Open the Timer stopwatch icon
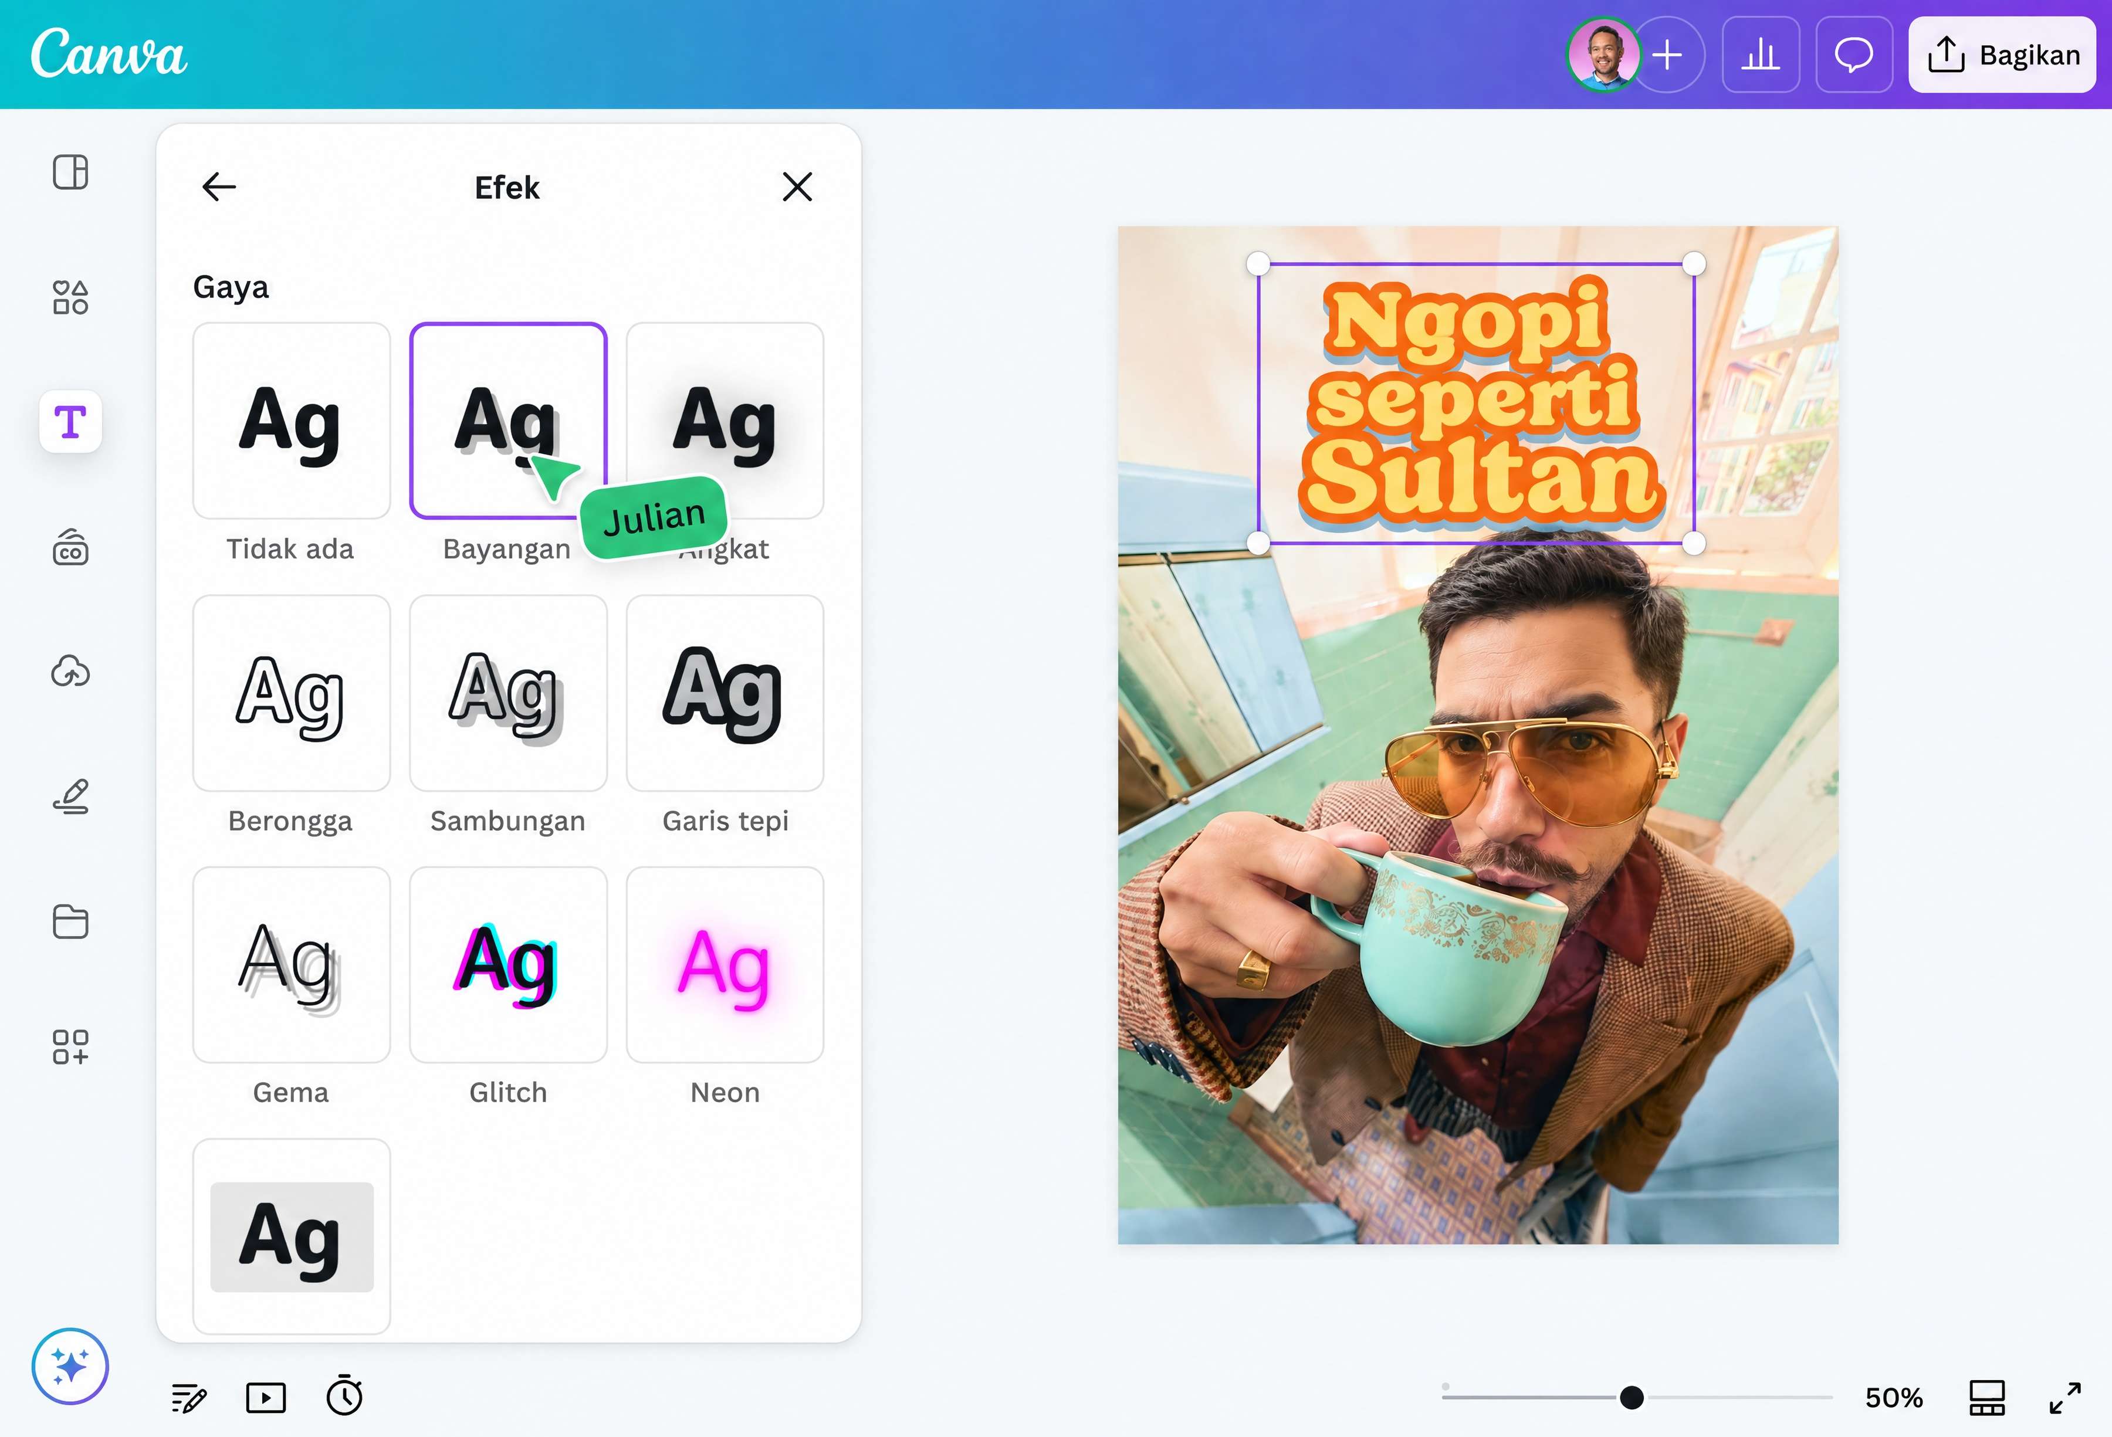This screenshot has height=1437, width=2112. pyautogui.click(x=344, y=1395)
